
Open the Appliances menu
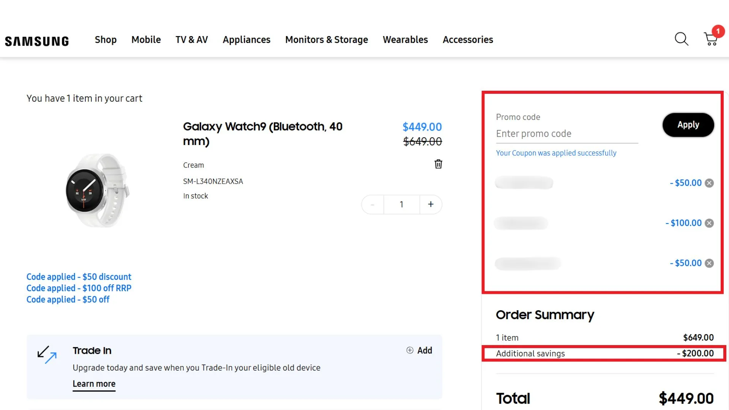pyautogui.click(x=246, y=39)
